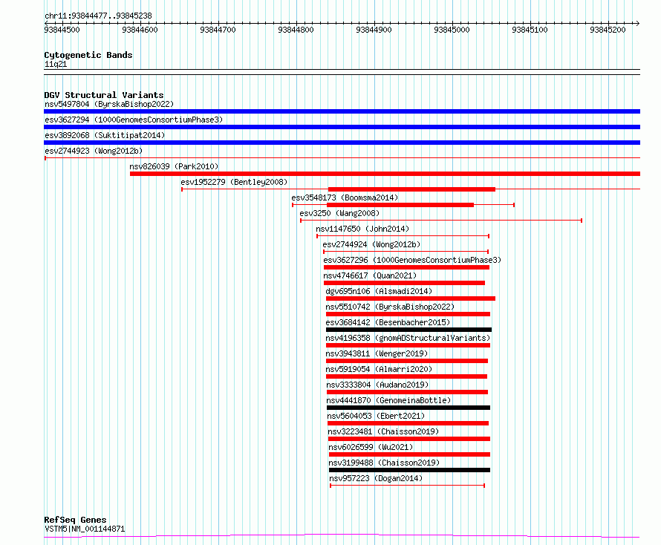Click the VSTM5|NM_001144871 gene label
661x545 pixels.
pos(85,529)
